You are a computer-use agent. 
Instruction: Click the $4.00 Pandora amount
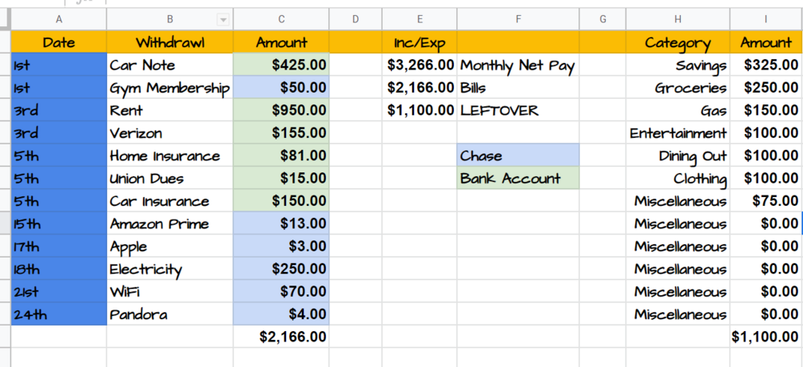(281, 314)
